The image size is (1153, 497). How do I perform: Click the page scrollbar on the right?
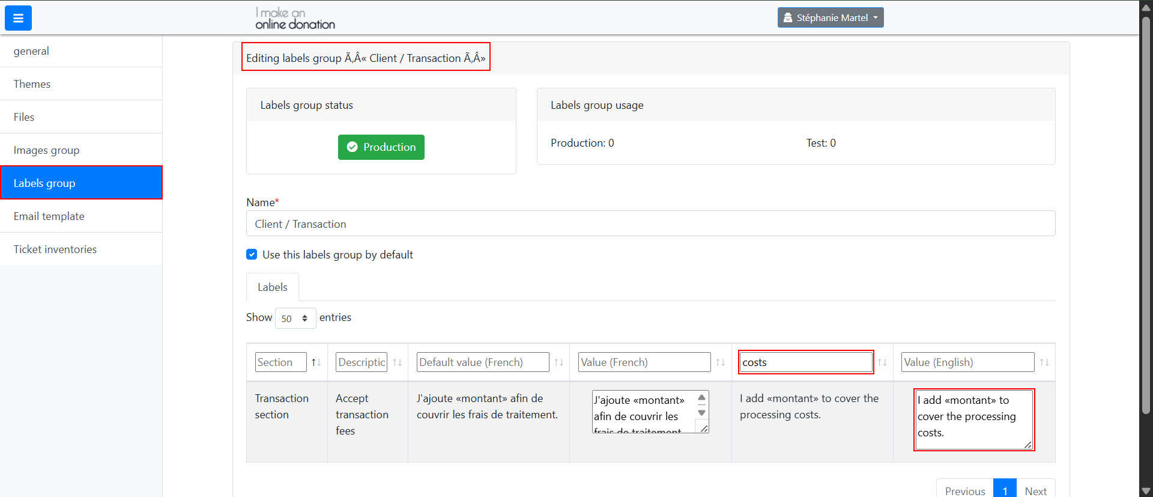tap(1146, 216)
